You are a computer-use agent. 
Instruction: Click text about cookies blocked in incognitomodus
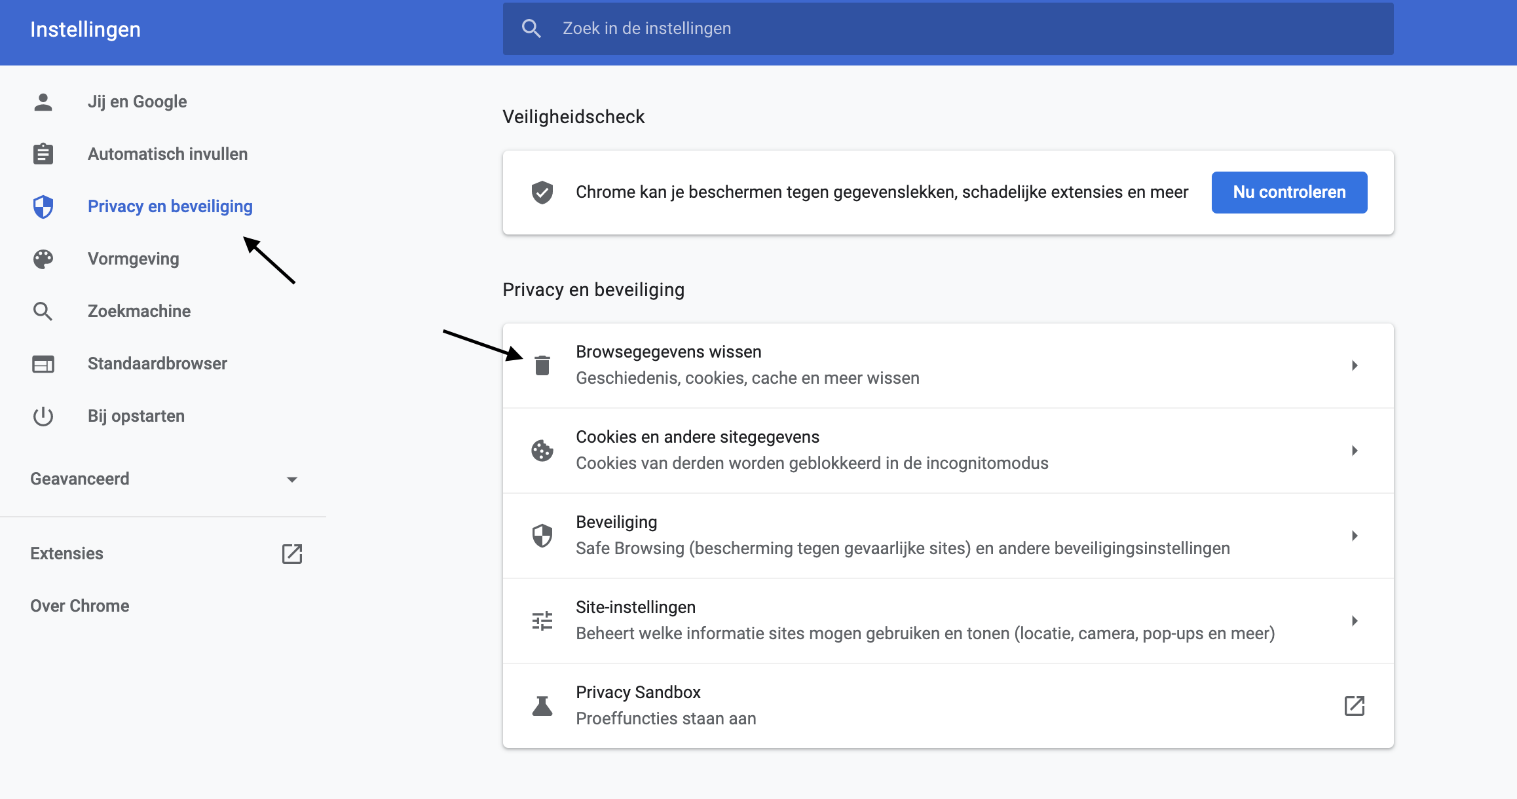pos(812,463)
